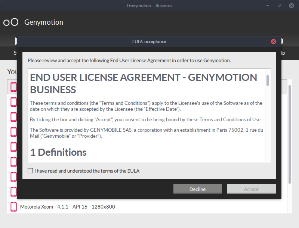Image resolution: width=299 pixels, height=228 pixels.
Task: Click the 'EULA acceptance' dialog title bar
Action: tap(149, 42)
